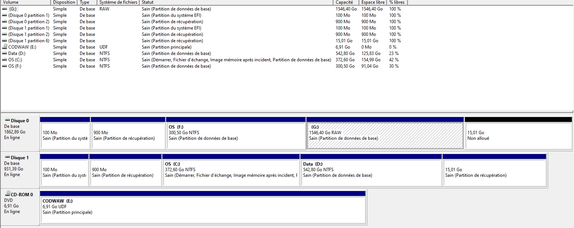Select the Data (D:) drive icon in the list
The image size is (574, 228).
[x=4, y=53]
